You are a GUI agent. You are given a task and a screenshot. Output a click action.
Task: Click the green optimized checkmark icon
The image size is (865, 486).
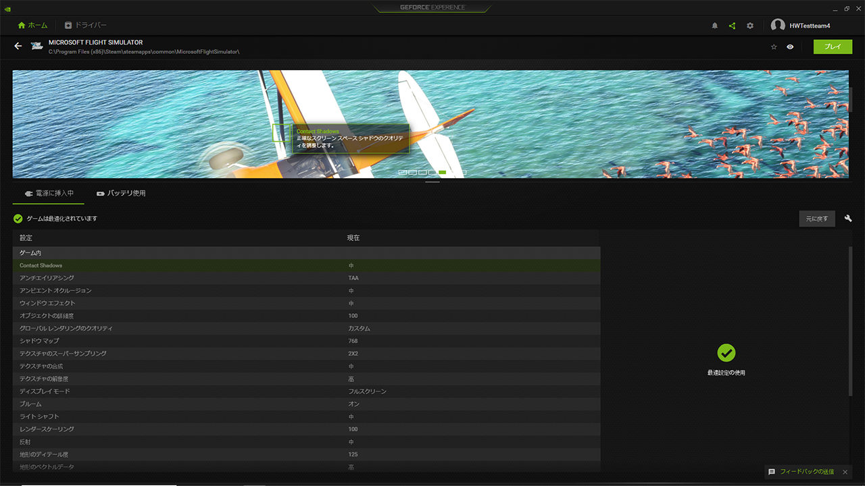click(18, 219)
